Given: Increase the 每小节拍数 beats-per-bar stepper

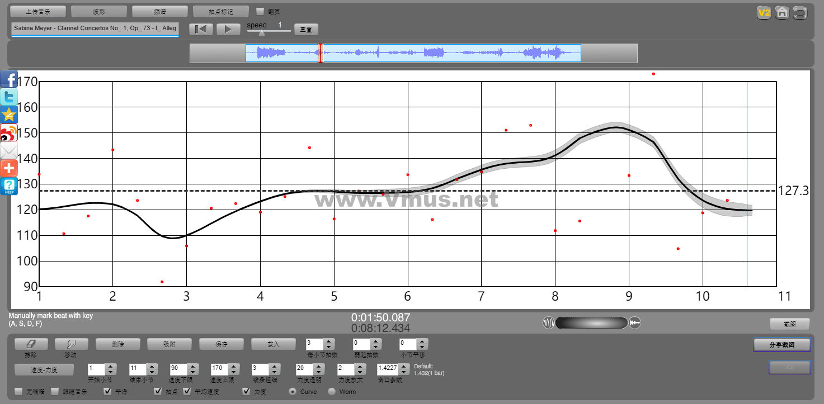Looking at the screenshot, I should coord(329,341).
